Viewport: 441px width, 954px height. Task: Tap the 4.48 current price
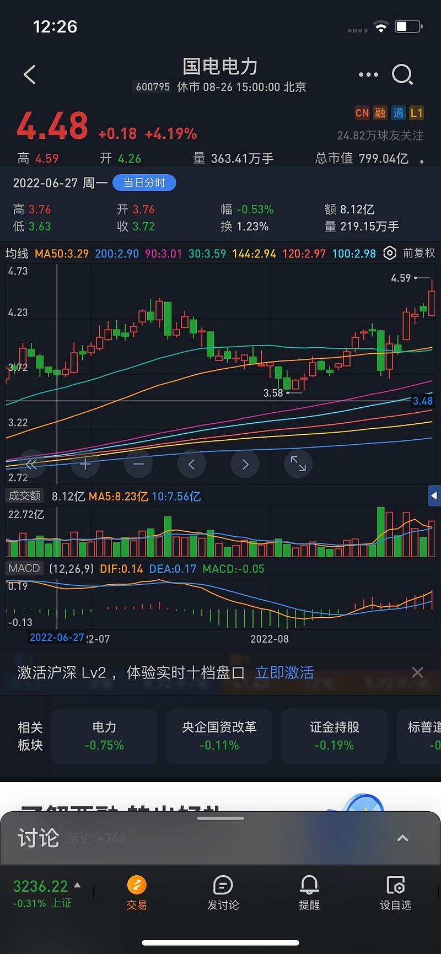[52, 126]
